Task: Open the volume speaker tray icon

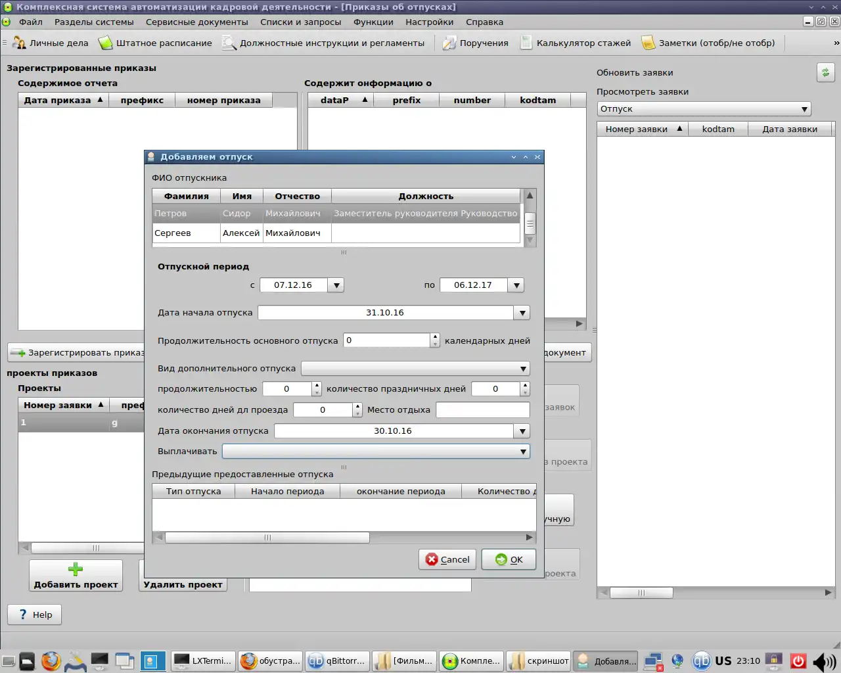Action: click(x=823, y=661)
